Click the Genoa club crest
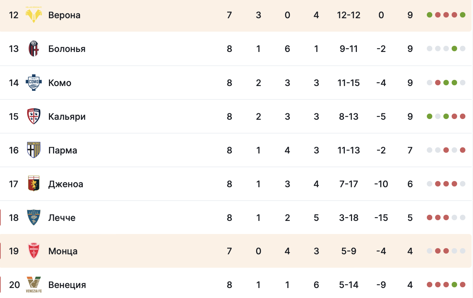 coord(34,184)
